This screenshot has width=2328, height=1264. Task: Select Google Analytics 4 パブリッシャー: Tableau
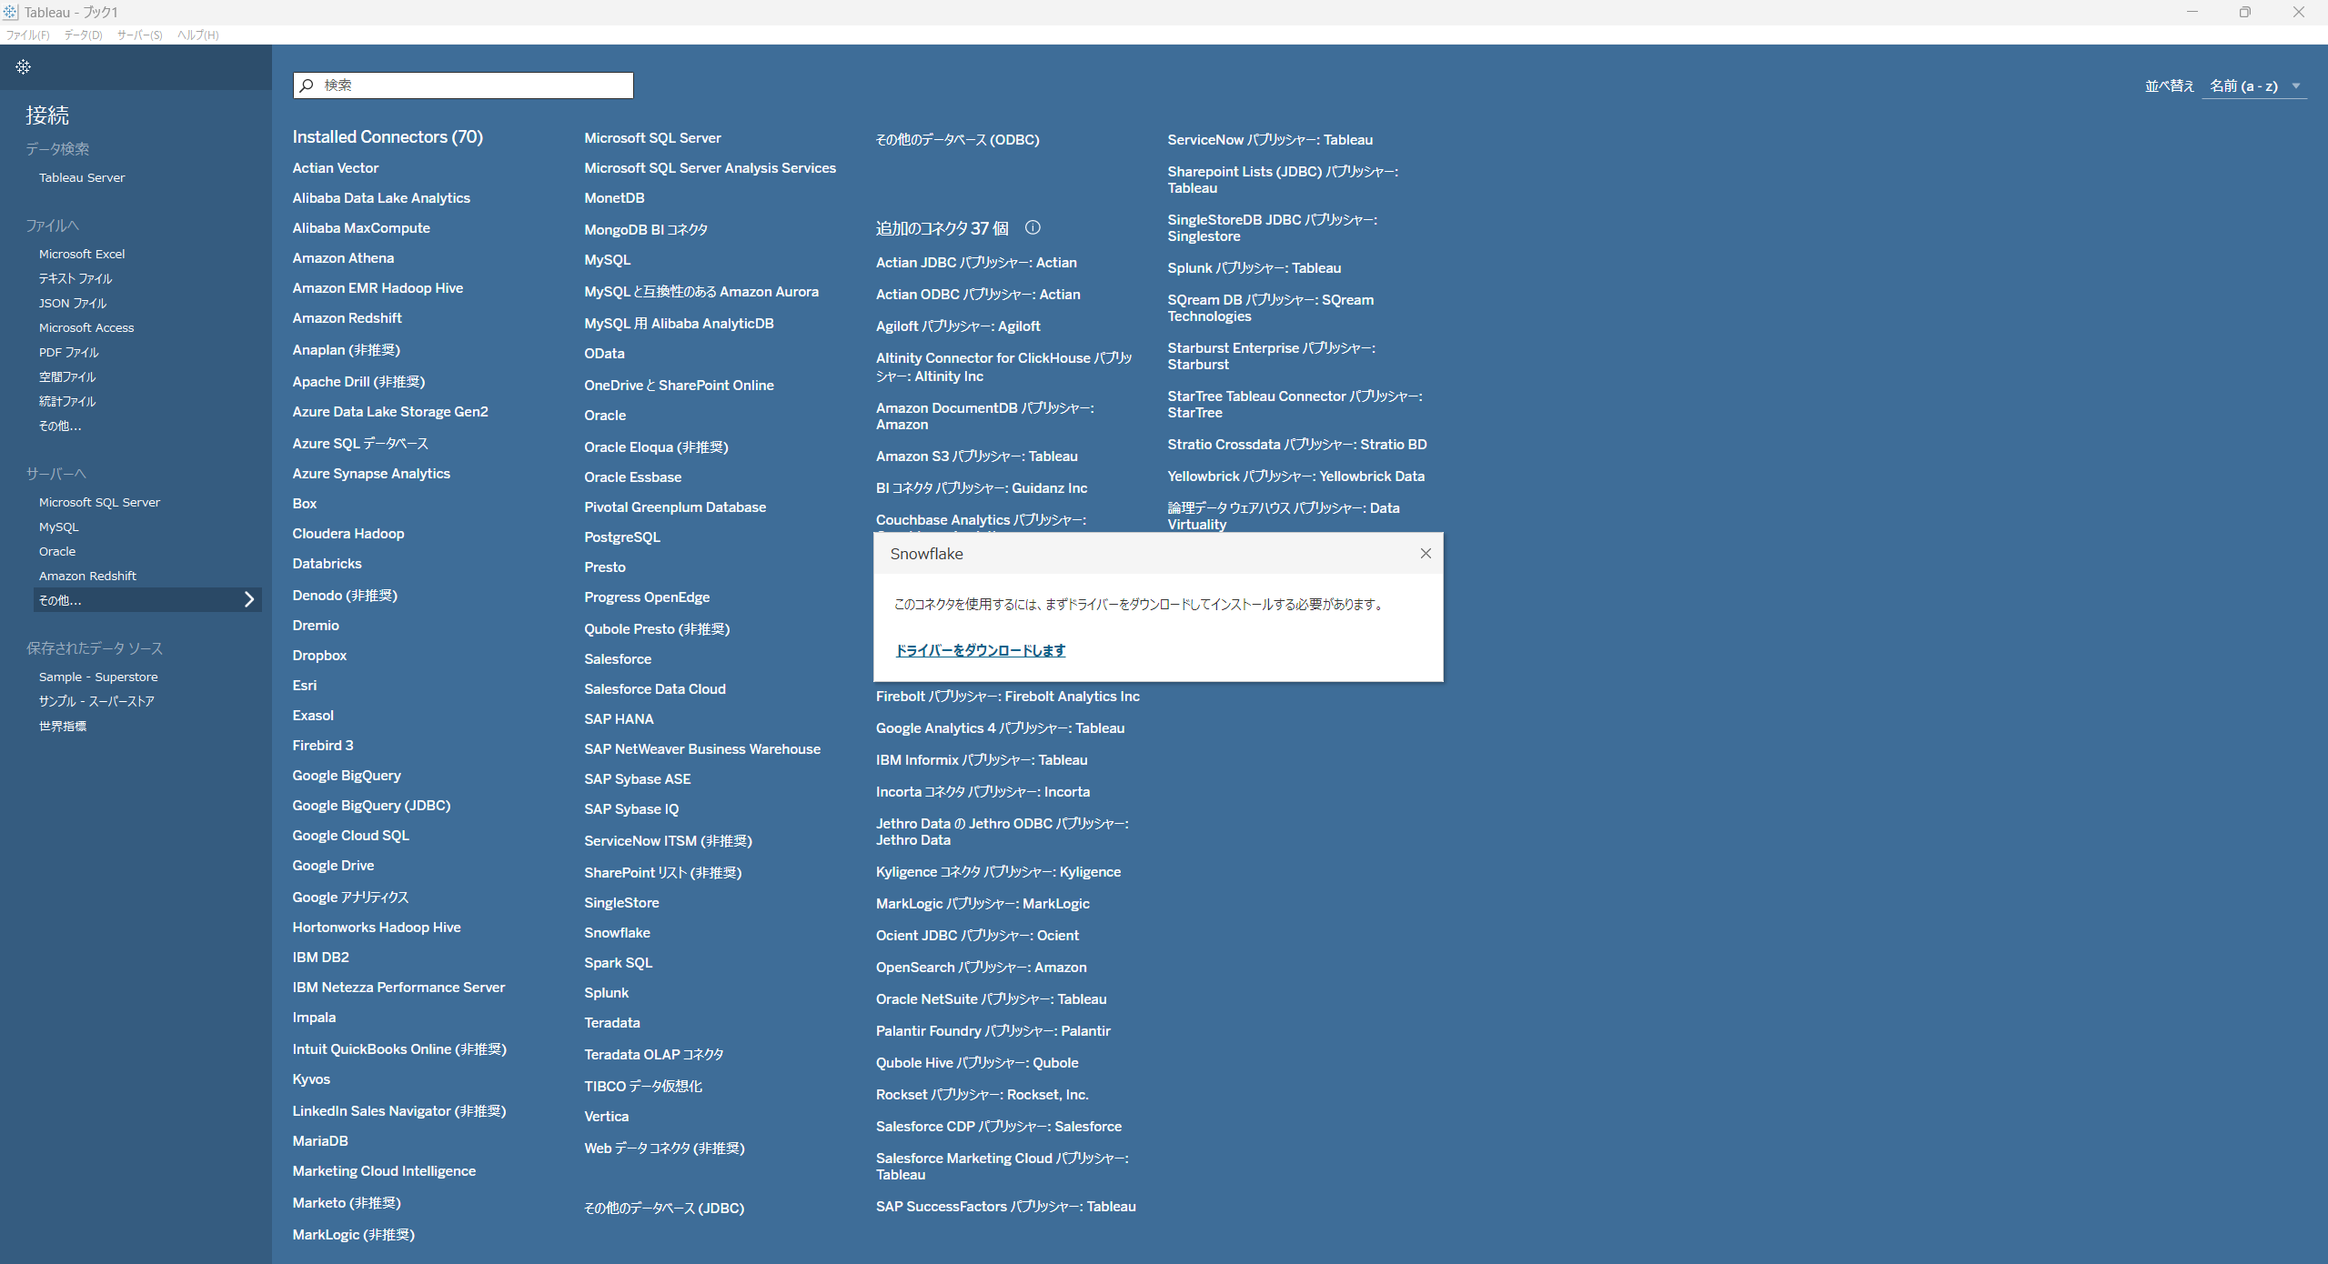1000,728
